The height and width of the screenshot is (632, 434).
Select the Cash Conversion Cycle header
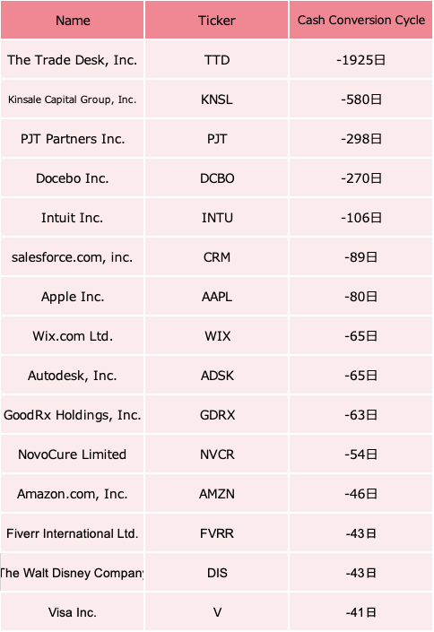coord(361,20)
